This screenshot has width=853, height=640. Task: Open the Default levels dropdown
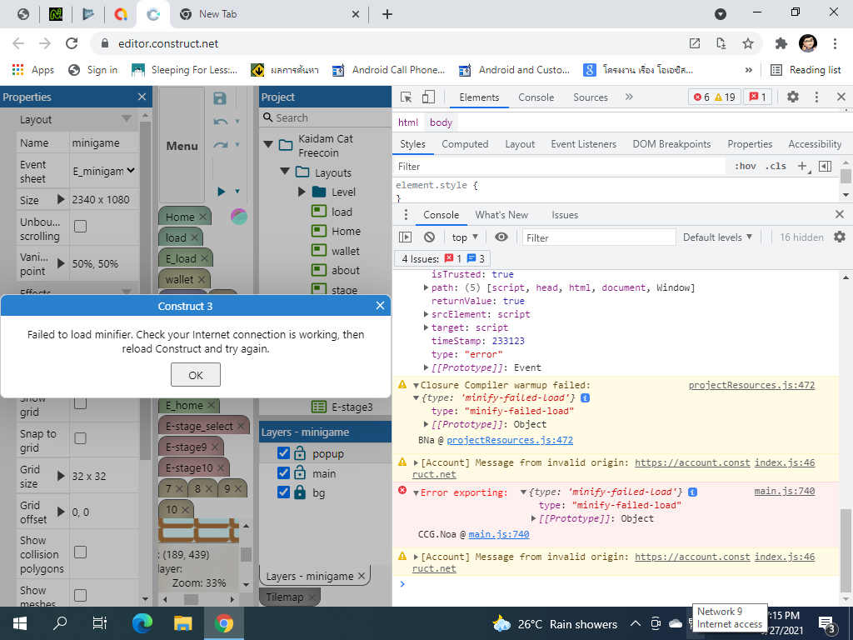point(717,237)
